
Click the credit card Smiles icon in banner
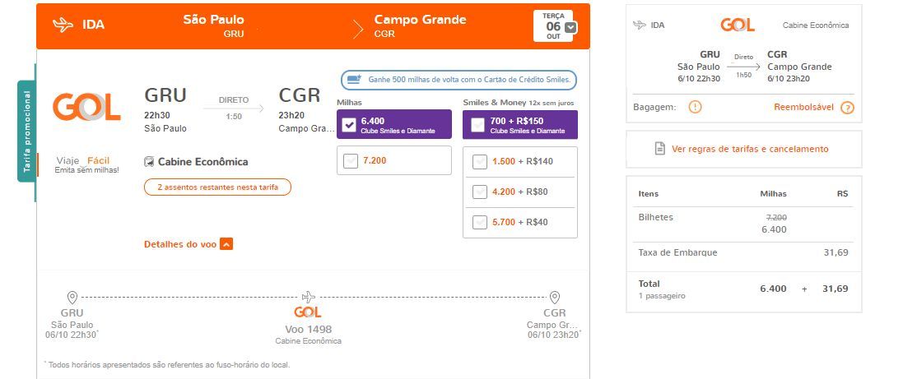tap(355, 80)
